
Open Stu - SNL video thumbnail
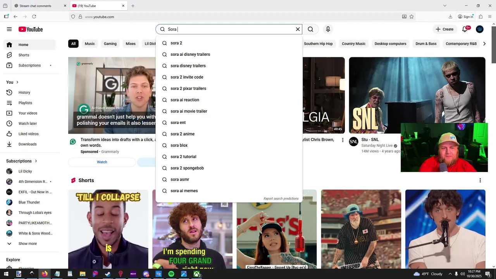pyautogui.click(x=417, y=95)
